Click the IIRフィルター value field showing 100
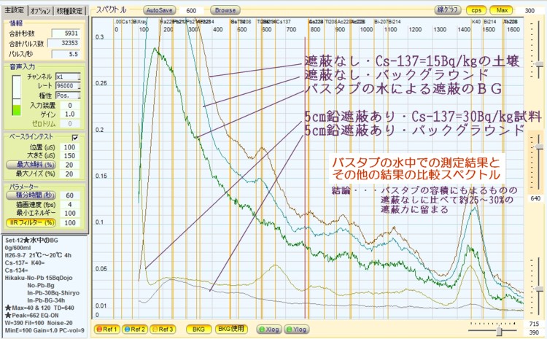 [x=70, y=223]
